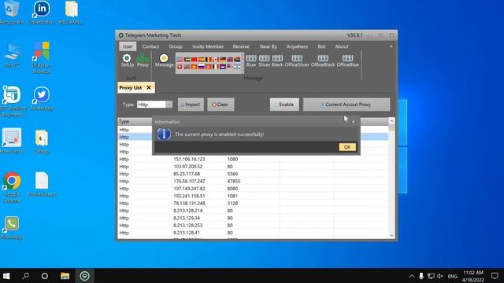Apply the Black skin theme
Viewport: 504px width, 283px height.
pos(277,61)
